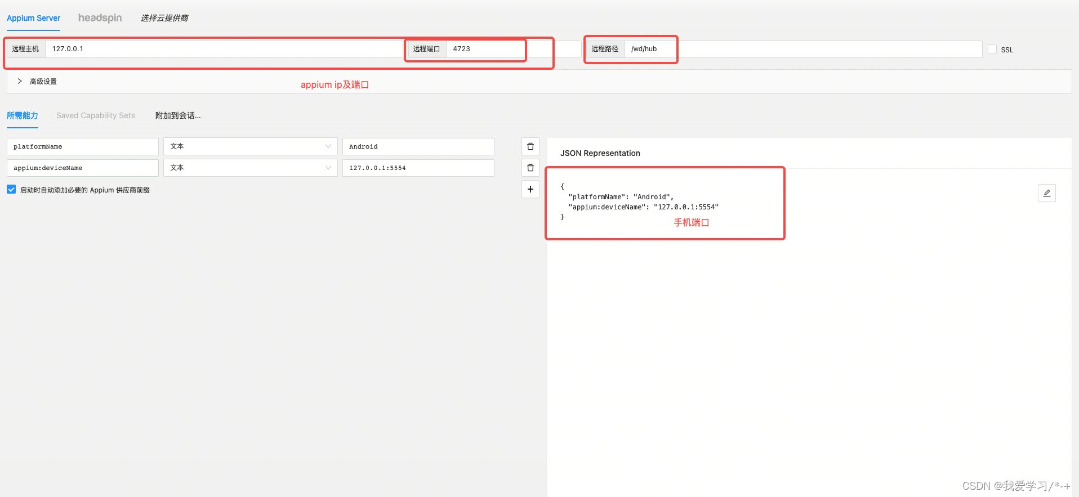Image resolution: width=1079 pixels, height=497 pixels.
Task: Click the 远程路径 label
Action: pos(605,49)
